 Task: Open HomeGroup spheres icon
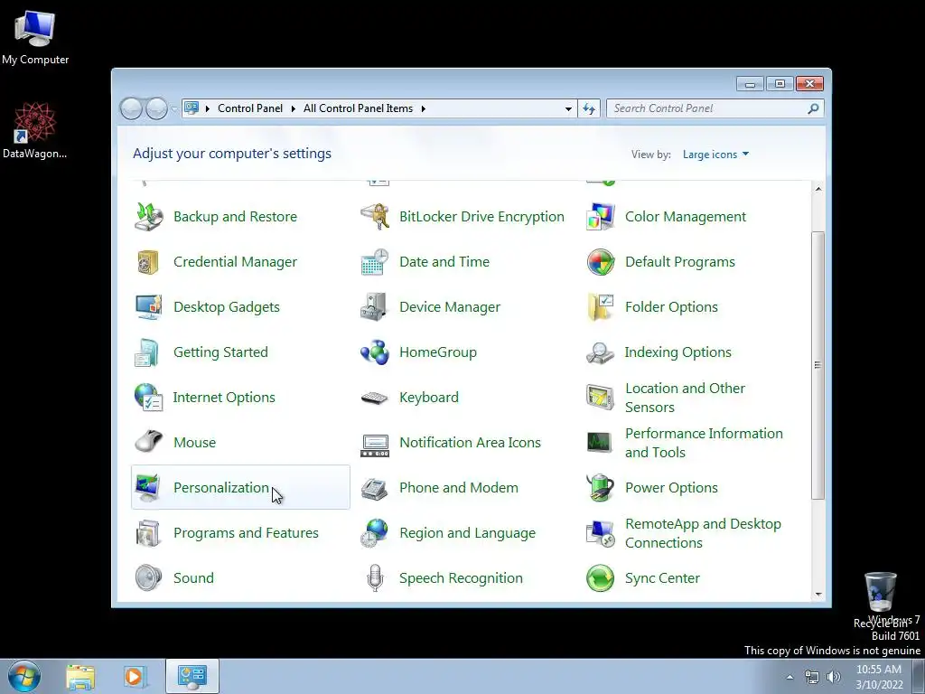coord(375,352)
